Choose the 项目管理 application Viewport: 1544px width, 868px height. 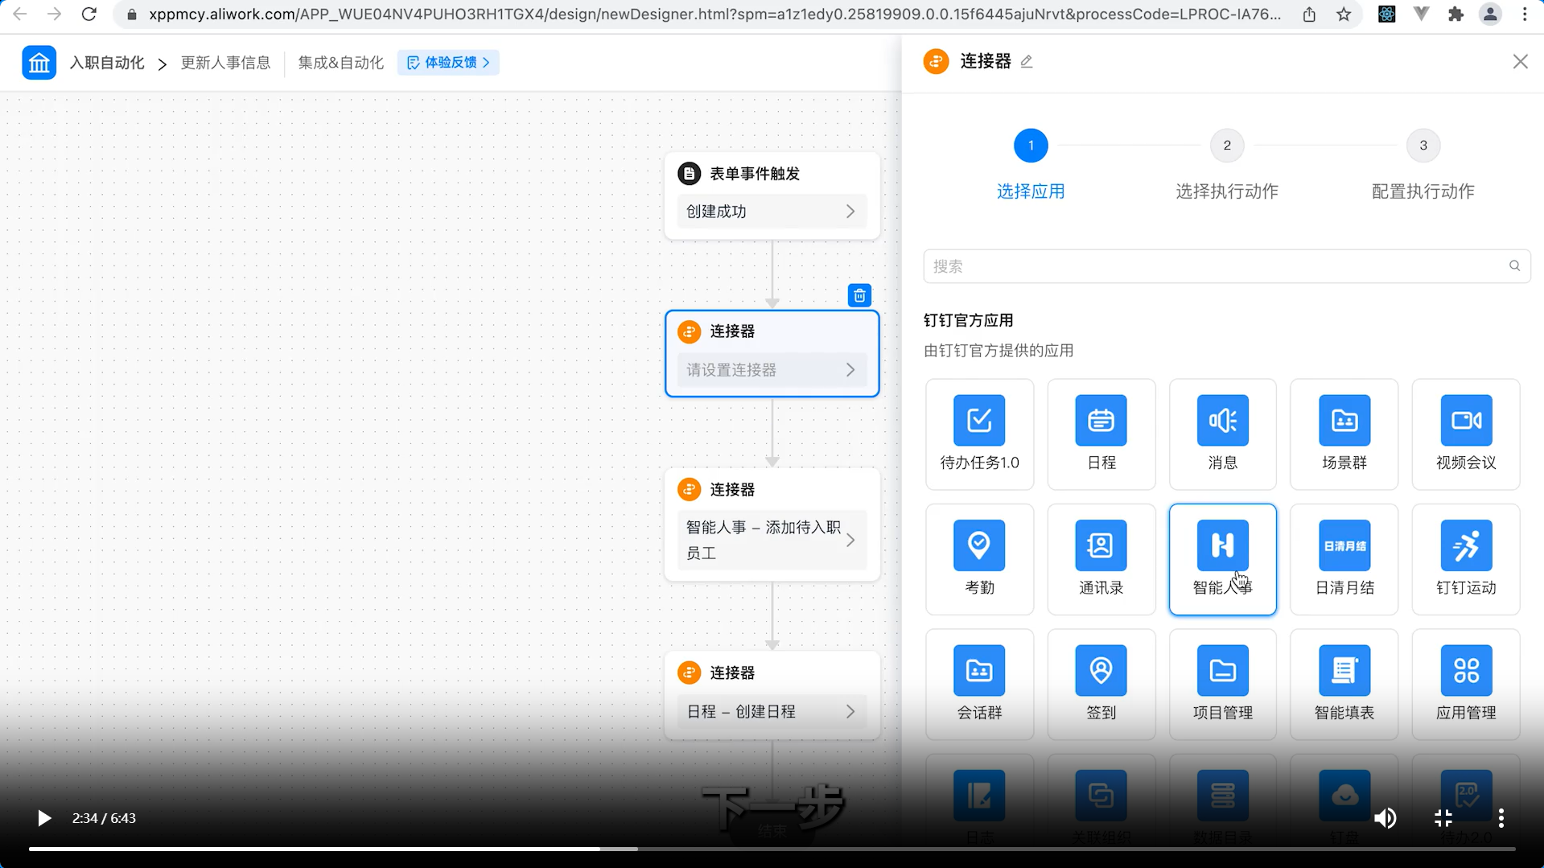[1222, 685]
